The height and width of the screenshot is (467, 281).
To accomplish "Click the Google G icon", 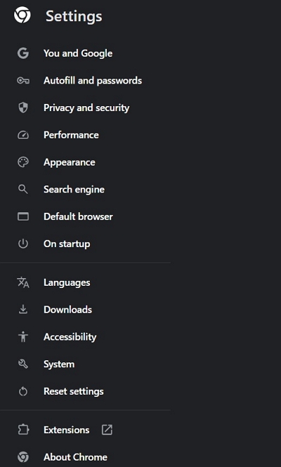I will 23,53.
